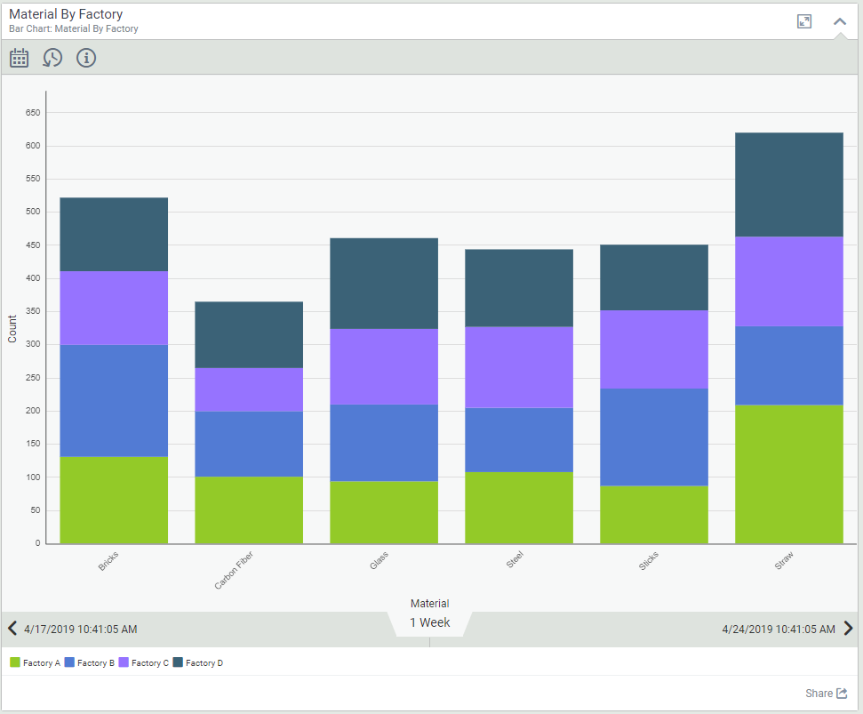Click the Share export icon

tap(842, 694)
